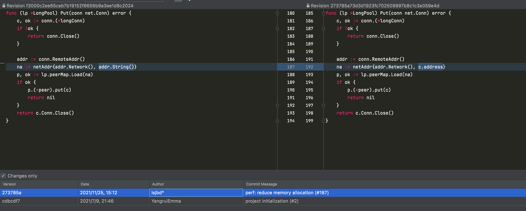Fold the if block at left line 182
Viewport: 526px width, 211px height.
click(277, 29)
